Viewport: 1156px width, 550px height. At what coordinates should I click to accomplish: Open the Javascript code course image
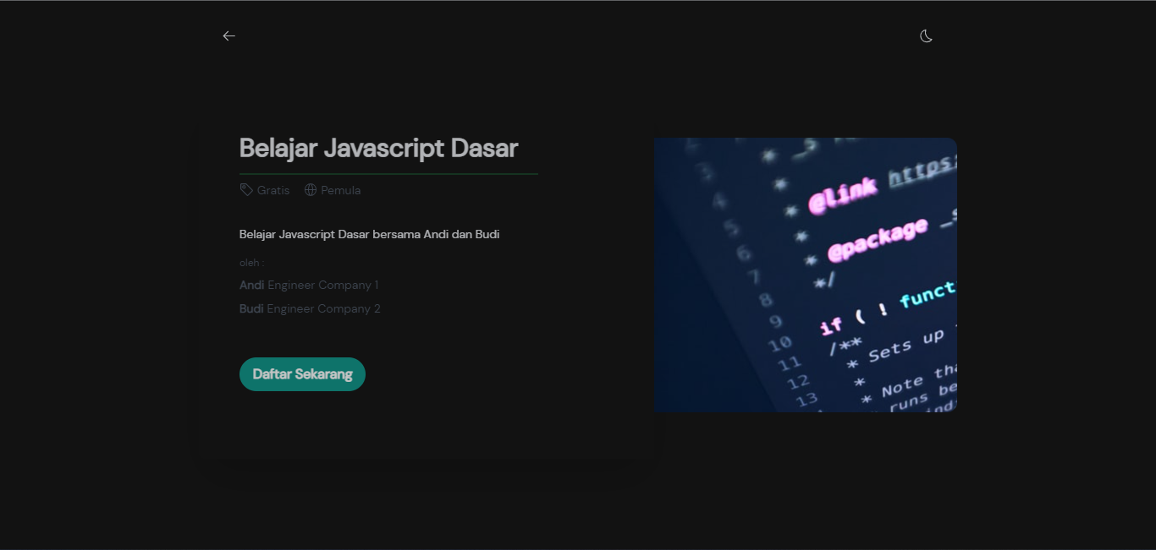point(805,275)
